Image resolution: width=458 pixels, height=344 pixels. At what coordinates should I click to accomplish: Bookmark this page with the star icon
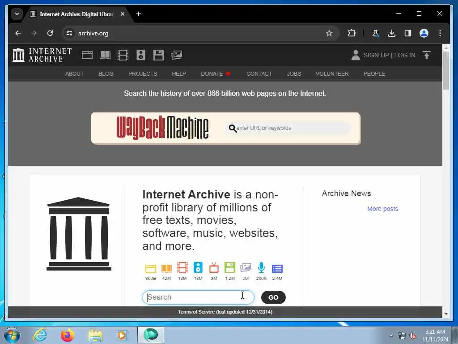click(329, 33)
